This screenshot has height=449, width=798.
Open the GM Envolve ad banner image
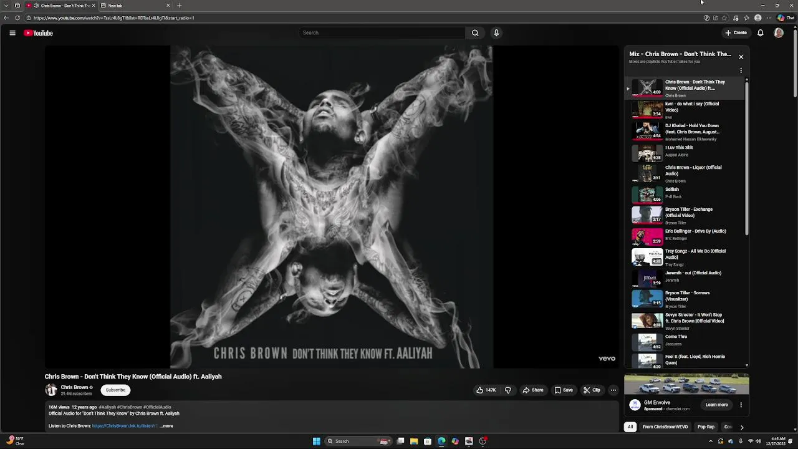686,384
